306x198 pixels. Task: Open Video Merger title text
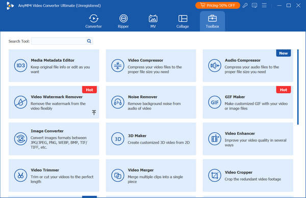[141, 170]
